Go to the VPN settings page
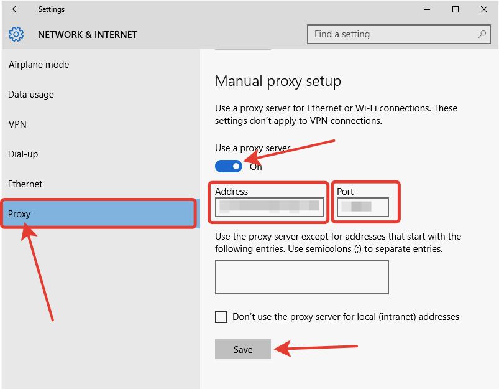The width and height of the screenshot is (499, 389). [x=17, y=124]
